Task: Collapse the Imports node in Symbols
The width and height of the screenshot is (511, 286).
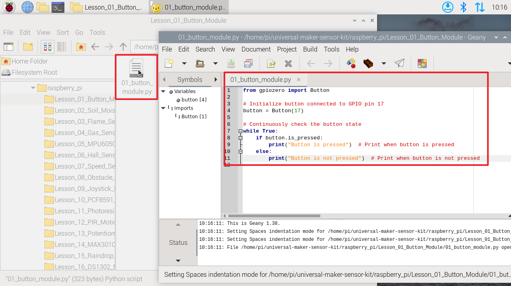Action: coord(163,108)
